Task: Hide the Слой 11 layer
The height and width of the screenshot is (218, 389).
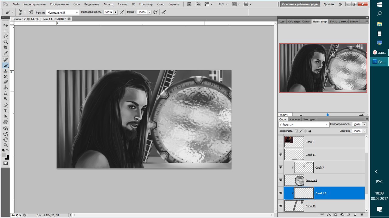Action: click(281, 155)
